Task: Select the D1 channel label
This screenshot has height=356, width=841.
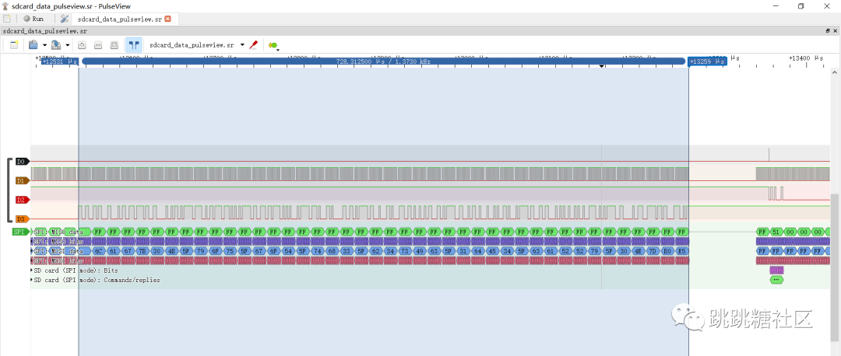Action: click(x=22, y=180)
